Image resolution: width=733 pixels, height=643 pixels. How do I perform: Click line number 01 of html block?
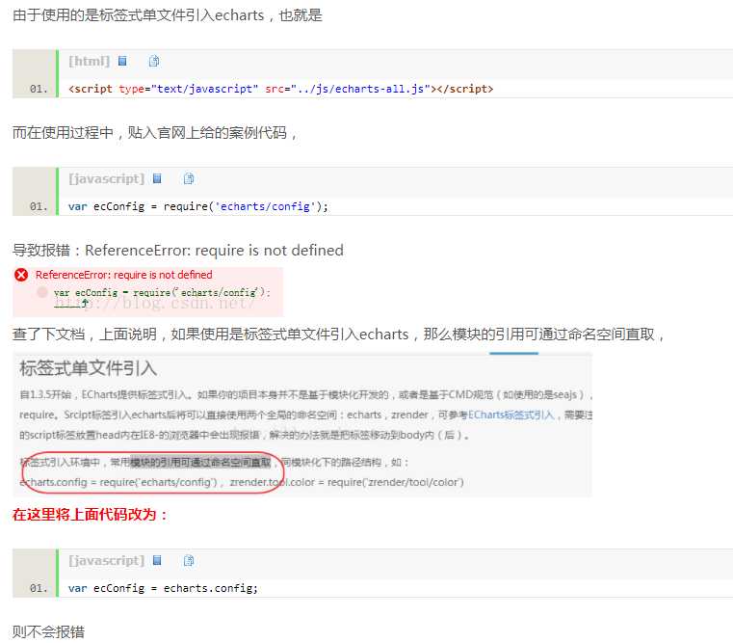[39, 89]
